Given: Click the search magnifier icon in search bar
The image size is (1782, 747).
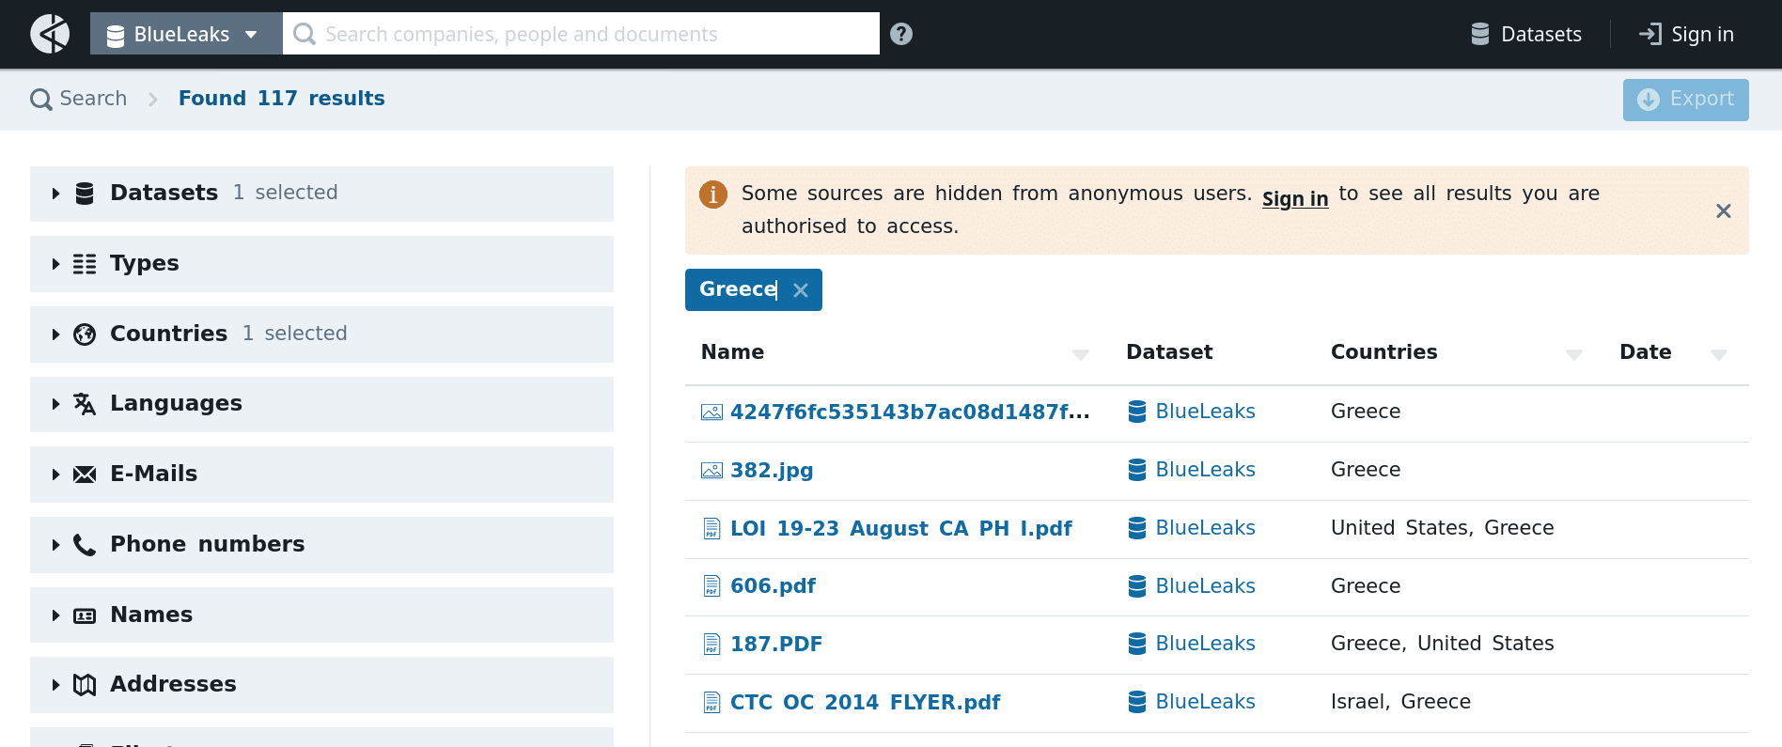Looking at the screenshot, I should point(304,34).
